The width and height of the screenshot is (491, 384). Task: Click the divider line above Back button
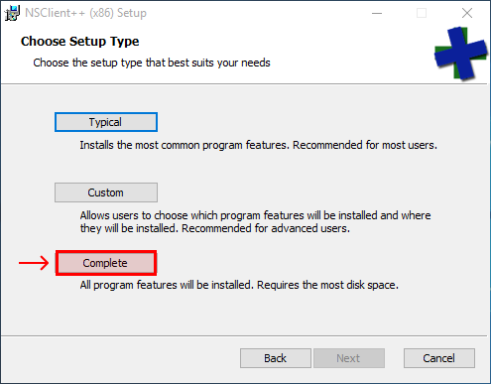tap(244, 336)
